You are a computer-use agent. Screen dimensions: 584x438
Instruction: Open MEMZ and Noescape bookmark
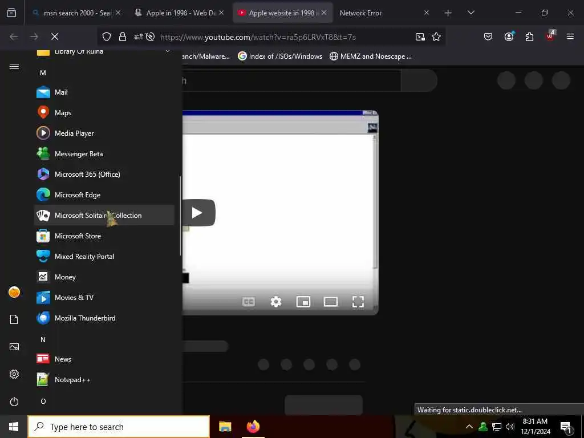pyautogui.click(x=371, y=56)
